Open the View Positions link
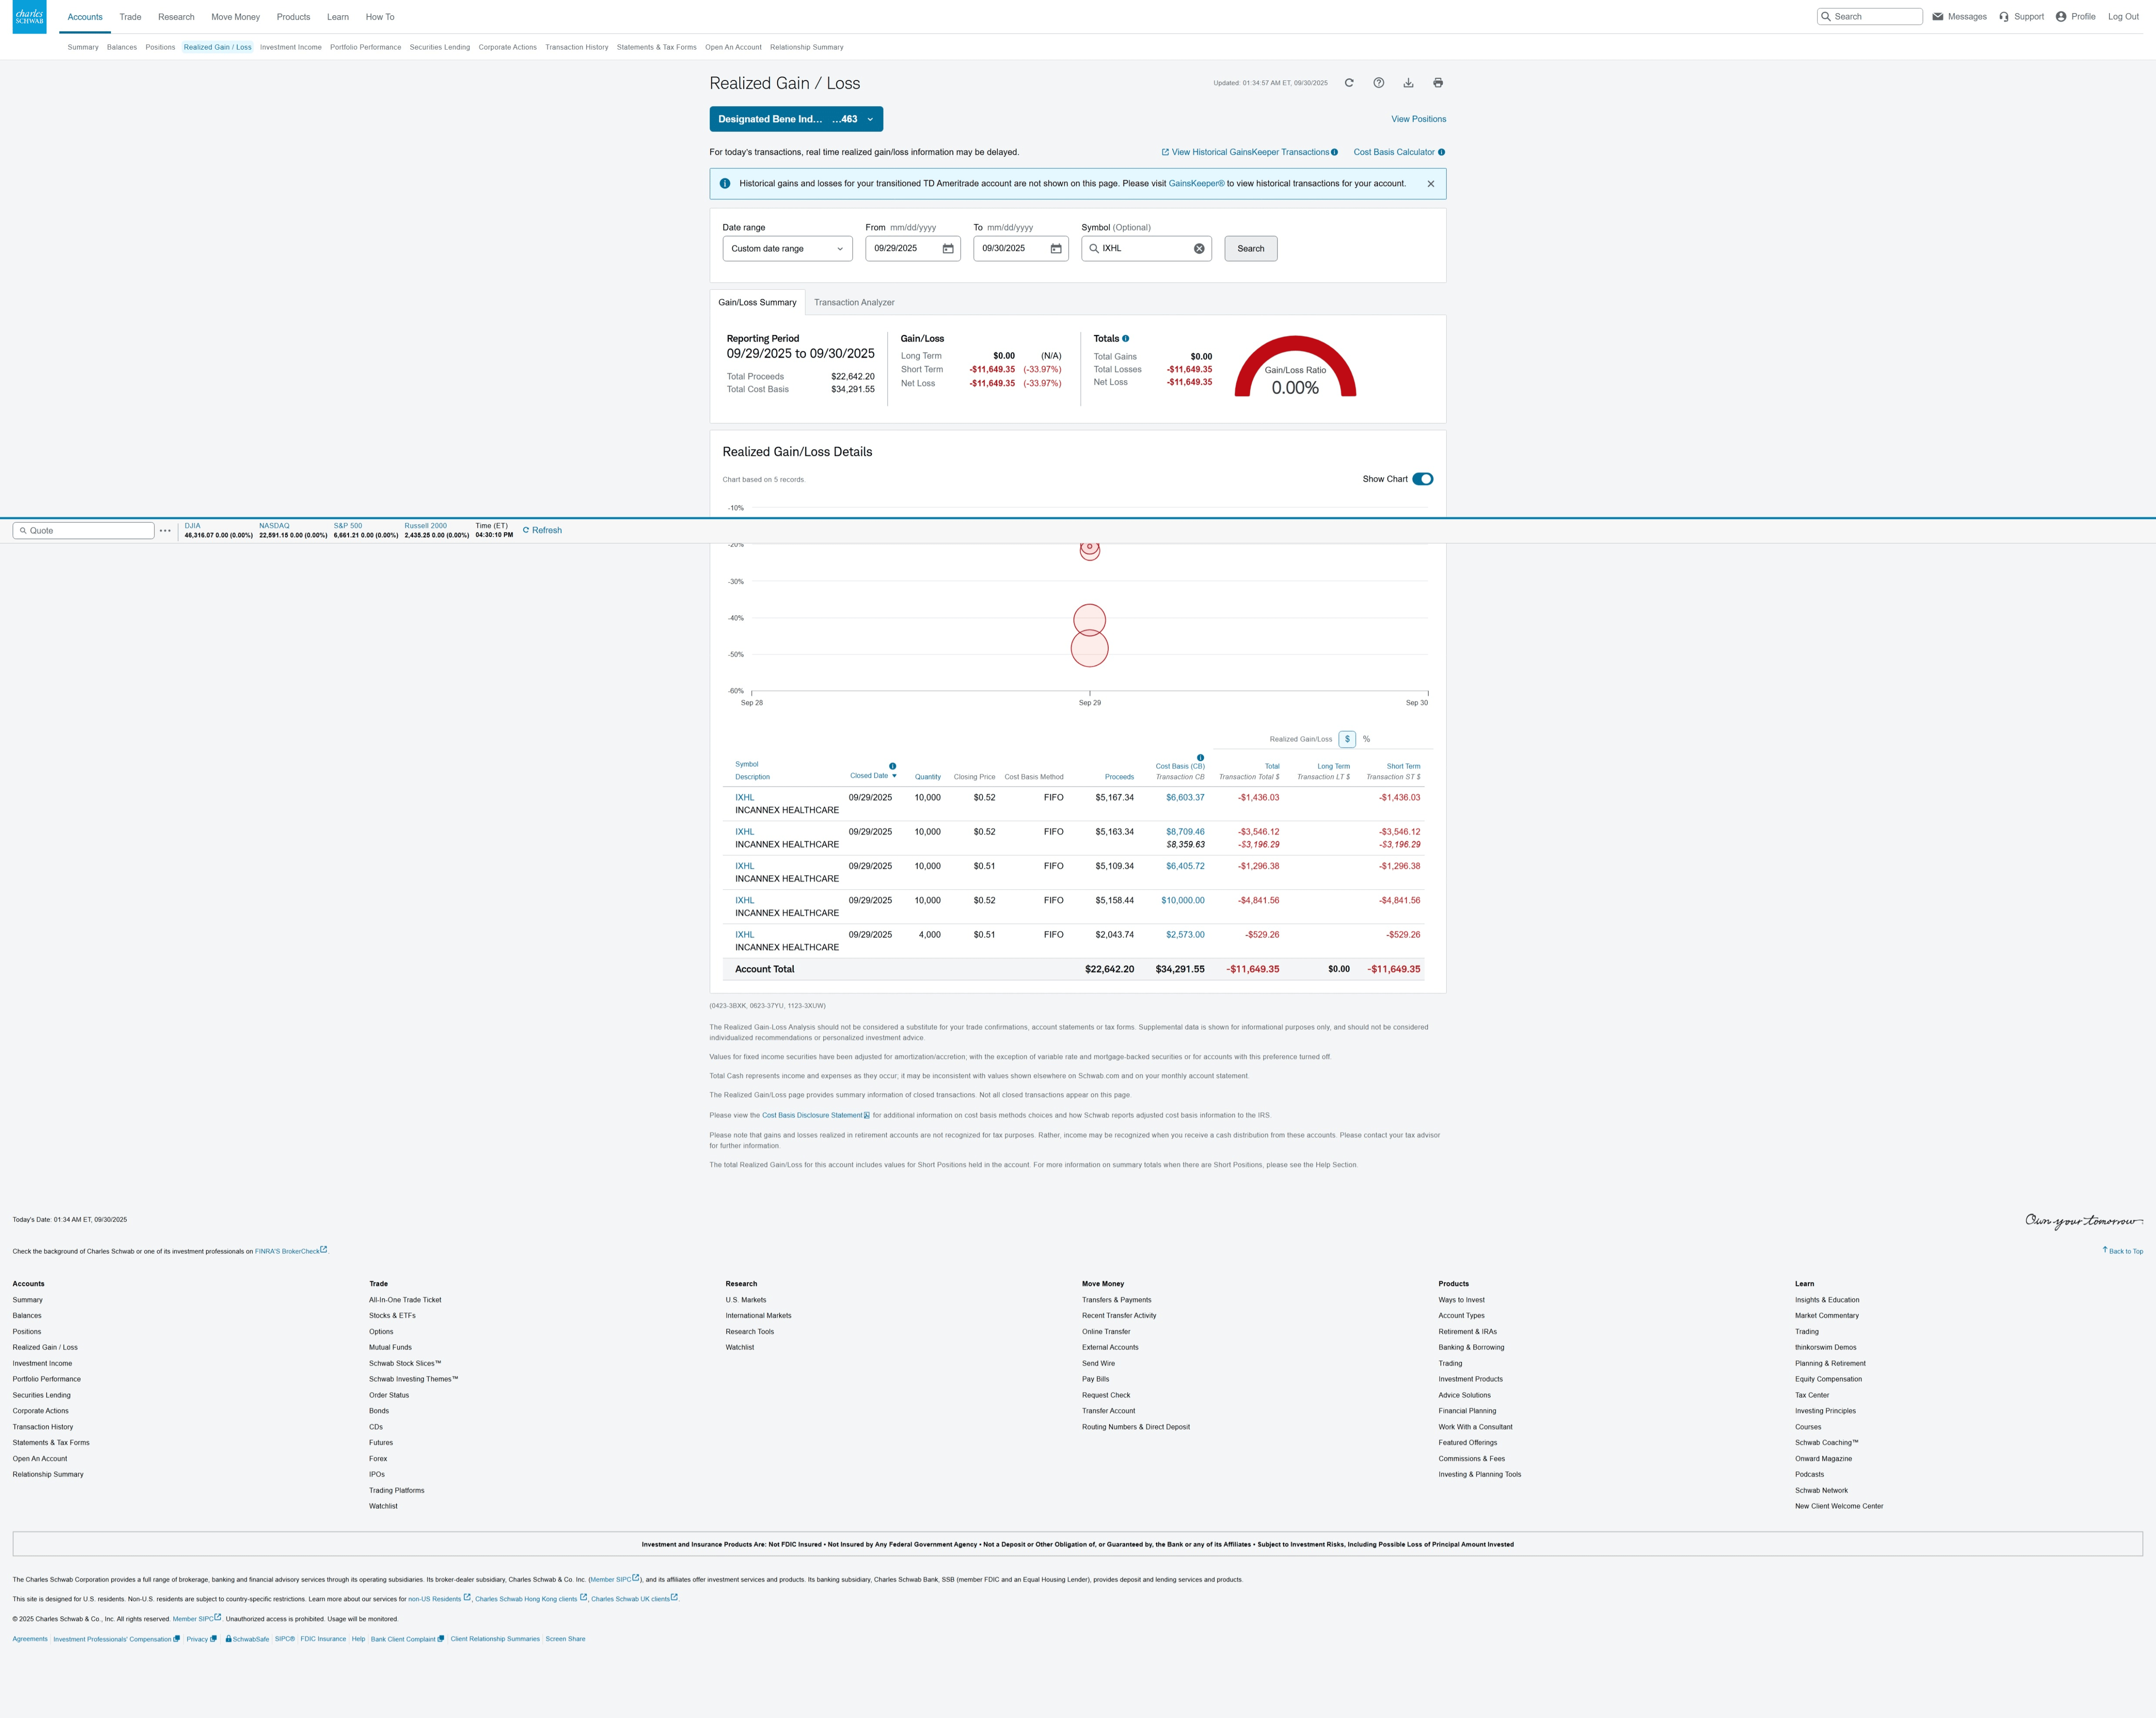 tap(1418, 119)
